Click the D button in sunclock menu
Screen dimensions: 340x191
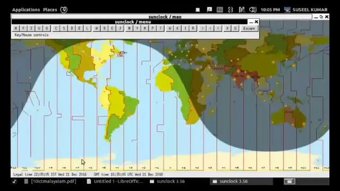(72, 28)
